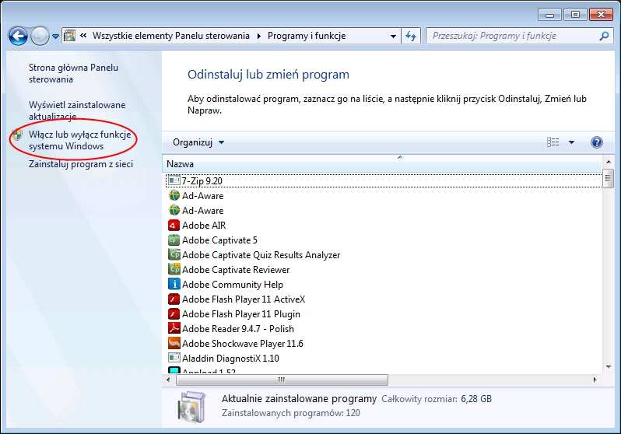
Task: Select Adobe Flash Player 11 Plugin
Action: [x=240, y=314]
